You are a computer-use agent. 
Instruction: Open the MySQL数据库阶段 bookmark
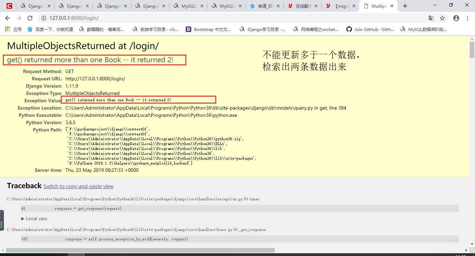(424, 30)
